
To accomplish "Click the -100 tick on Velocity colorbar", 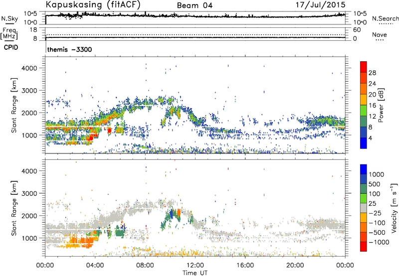I will pyautogui.click(x=377, y=223).
